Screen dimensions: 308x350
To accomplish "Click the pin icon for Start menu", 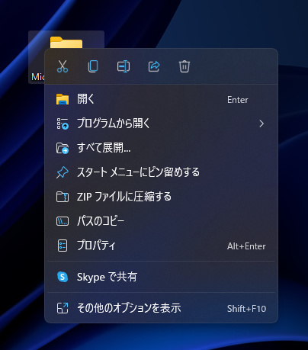I will [x=63, y=172].
